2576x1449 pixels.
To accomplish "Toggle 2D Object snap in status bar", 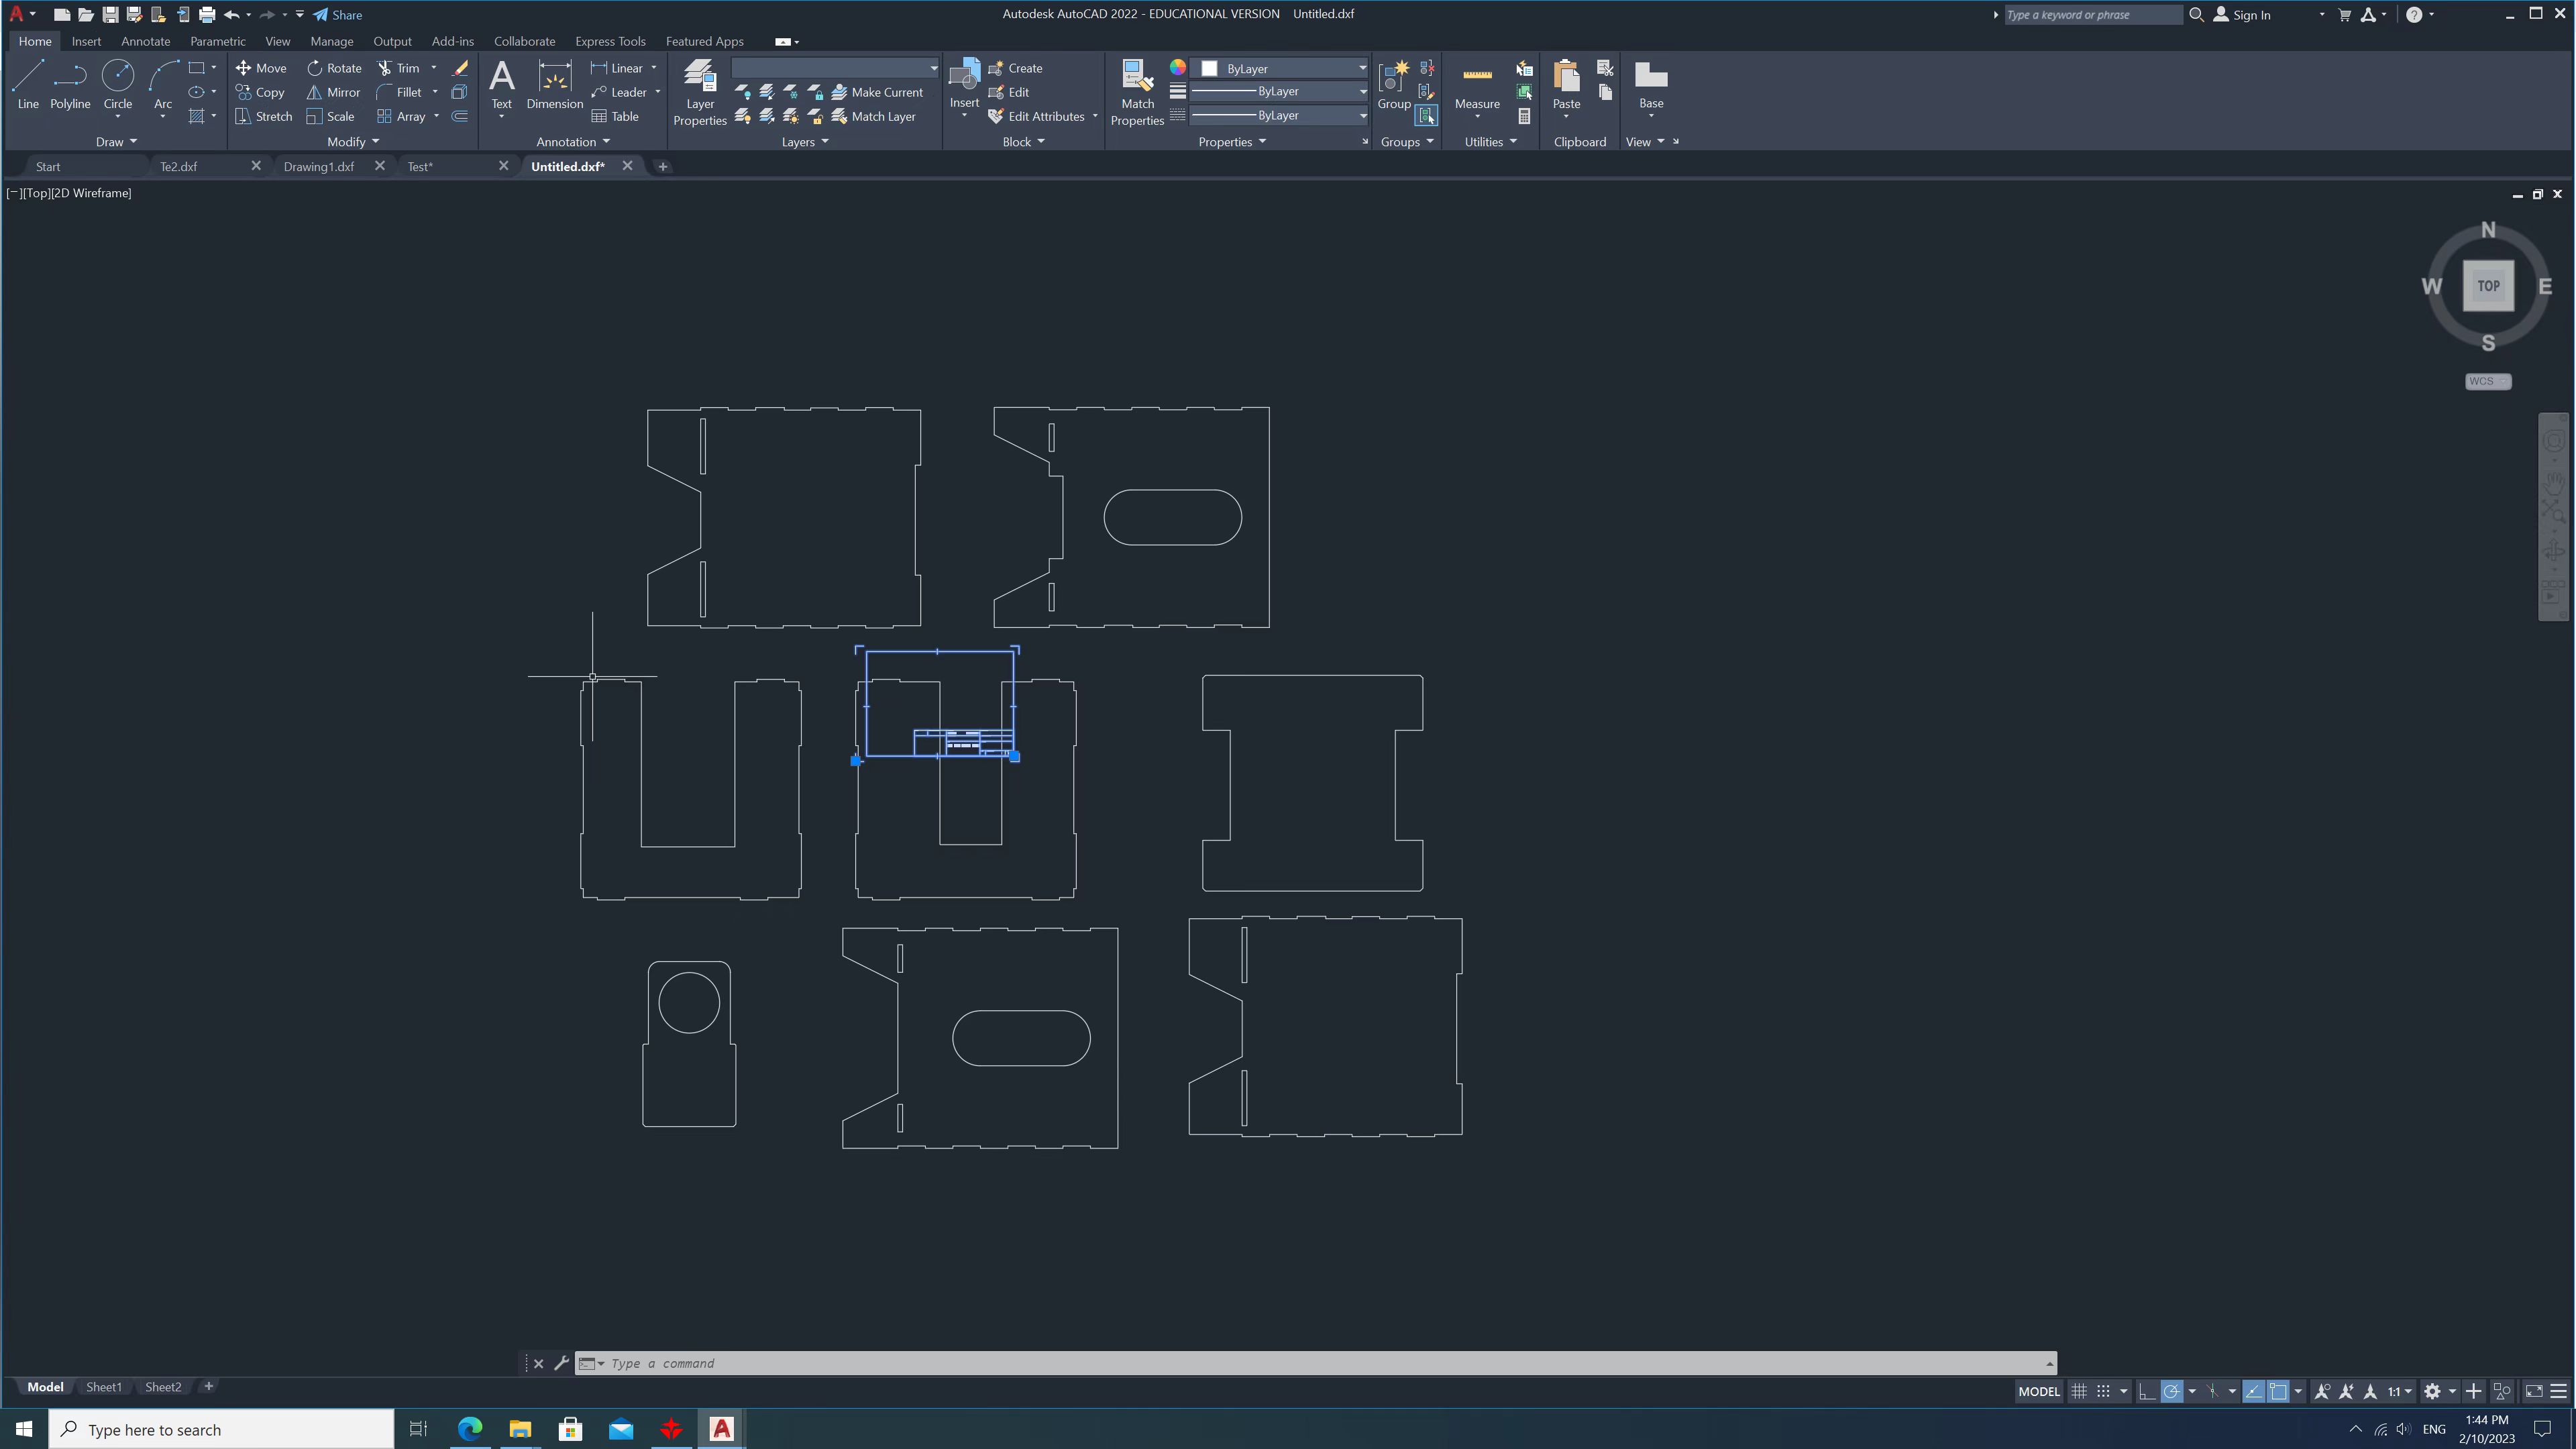I will (2278, 1391).
